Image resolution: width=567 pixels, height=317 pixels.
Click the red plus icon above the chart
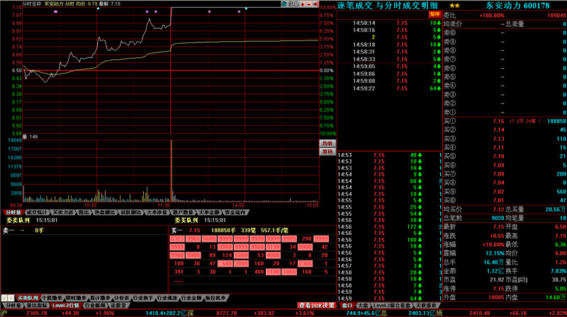pos(304,4)
